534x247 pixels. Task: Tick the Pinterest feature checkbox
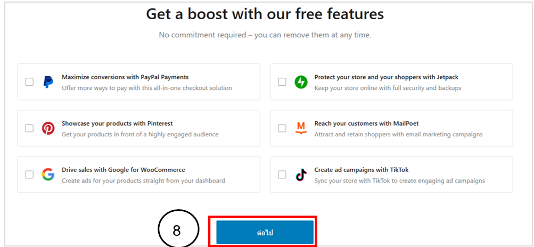tap(29, 128)
